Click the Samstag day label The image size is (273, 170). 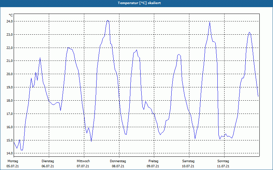188,161
